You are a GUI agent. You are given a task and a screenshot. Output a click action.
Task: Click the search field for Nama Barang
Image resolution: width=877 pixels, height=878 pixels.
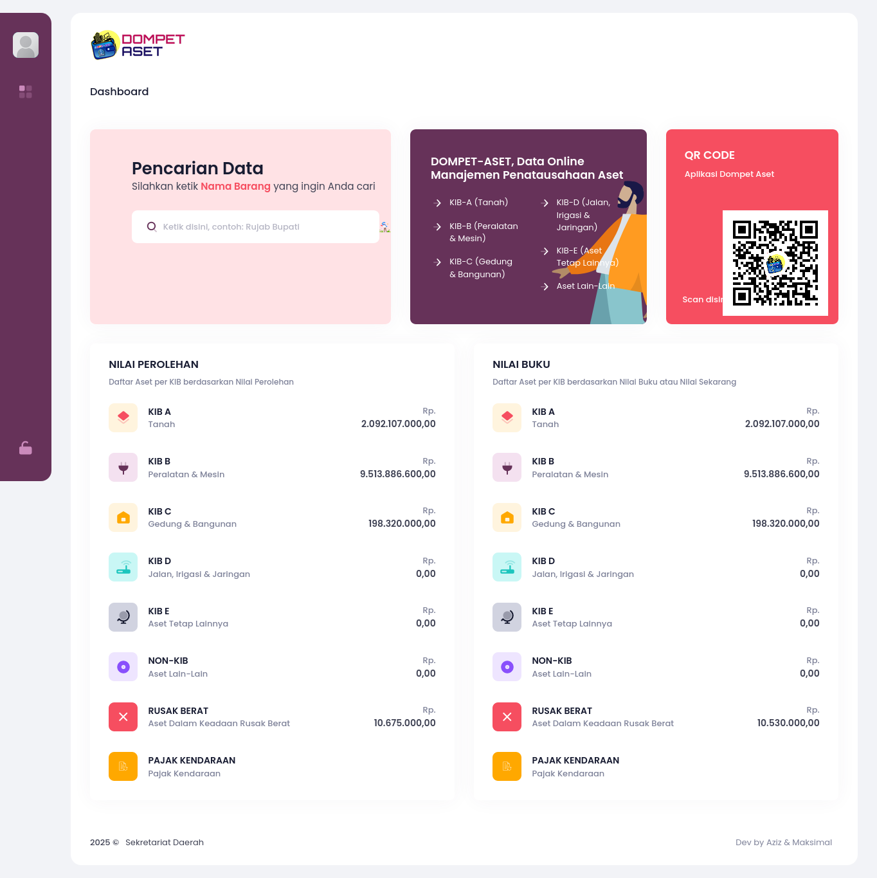coord(255,226)
